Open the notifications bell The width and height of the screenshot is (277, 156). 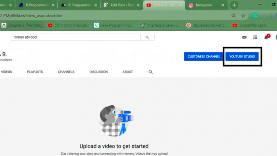click(266, 37)
